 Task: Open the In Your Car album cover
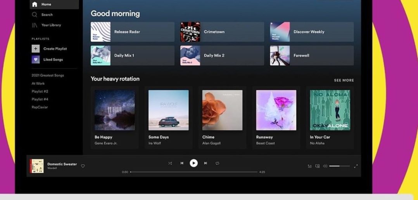(330, 110)
